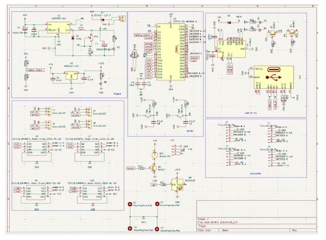Select the LM2596S voltage regulator symbol

pos(54,29)
